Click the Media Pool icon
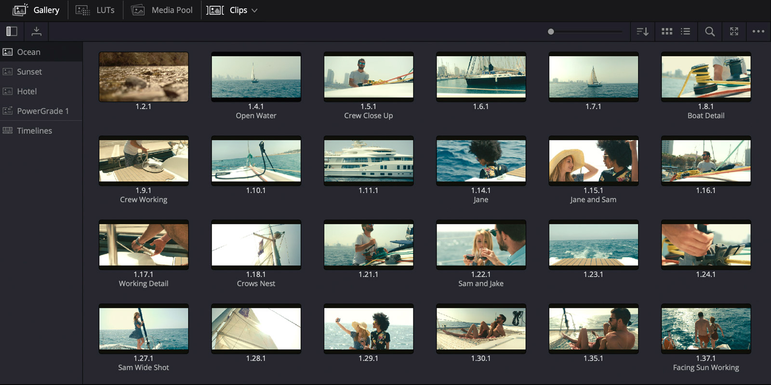771x385 pixels. [x=138, y=10]
